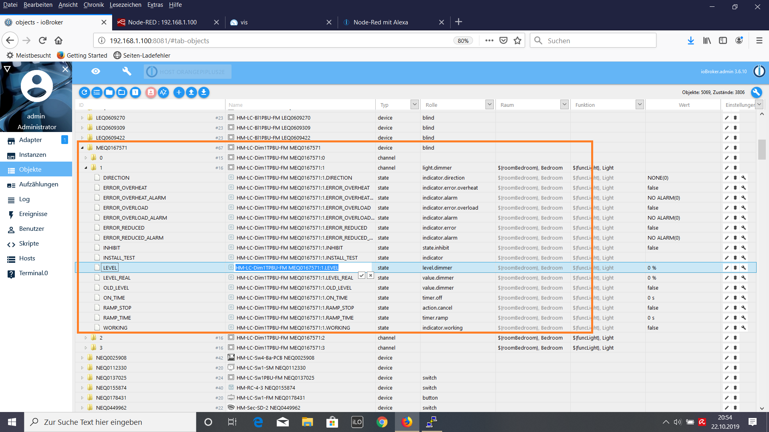Open the wrench config in blue header
The width and height of the screenshot is (769, 432).
(x=127, y=72)
